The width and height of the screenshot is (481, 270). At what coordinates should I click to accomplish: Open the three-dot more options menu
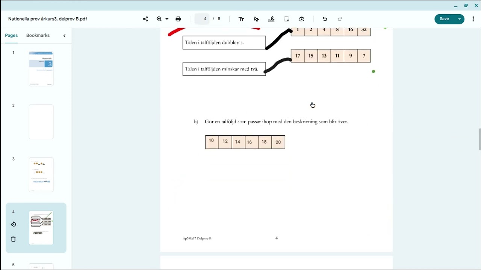[x=473, y=19]
